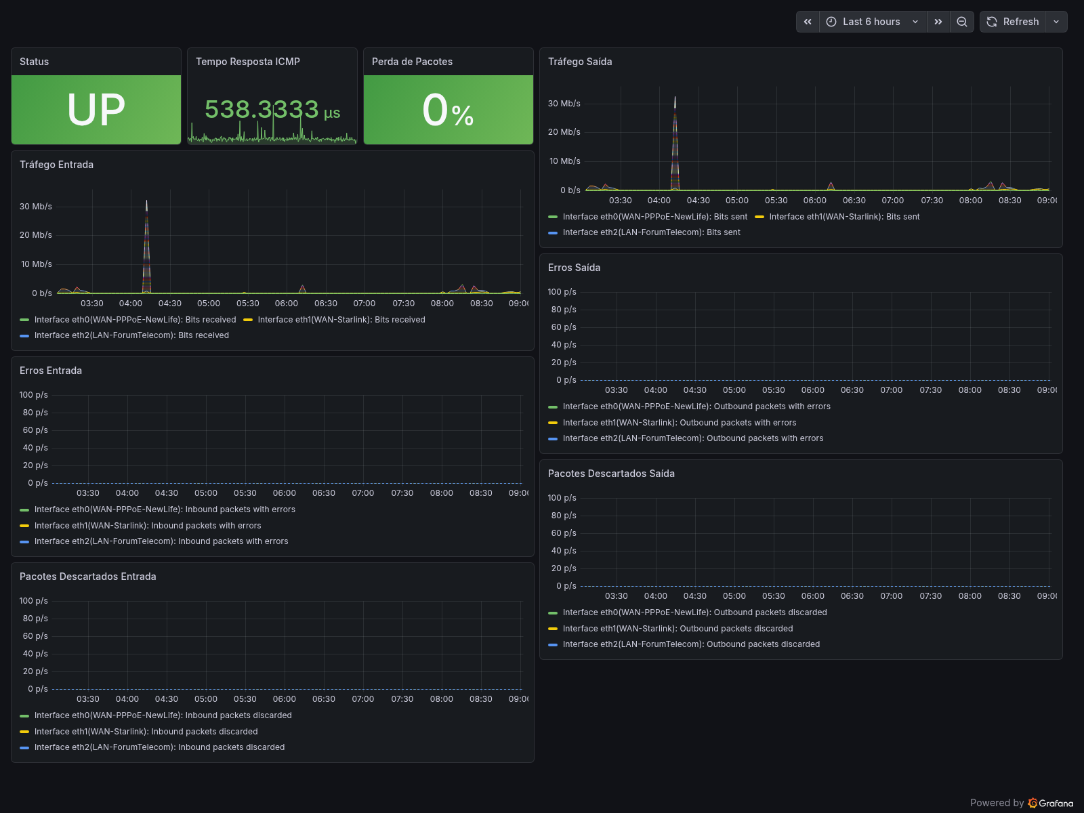
Task: Click the Pacotes Descartados Saída panel title
Action: pyautogui.click(x=611, y=474)
